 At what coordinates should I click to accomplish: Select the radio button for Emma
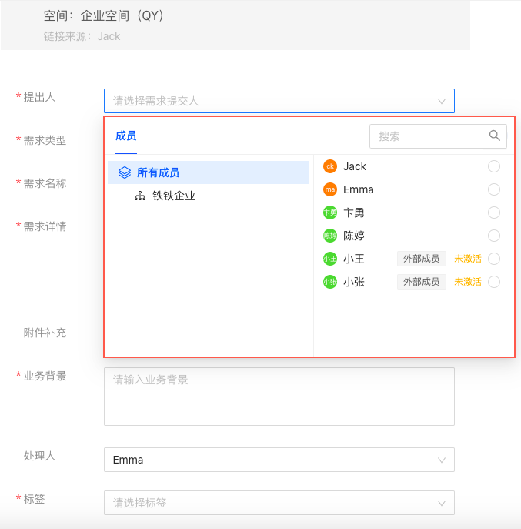(x=494, y=189)
